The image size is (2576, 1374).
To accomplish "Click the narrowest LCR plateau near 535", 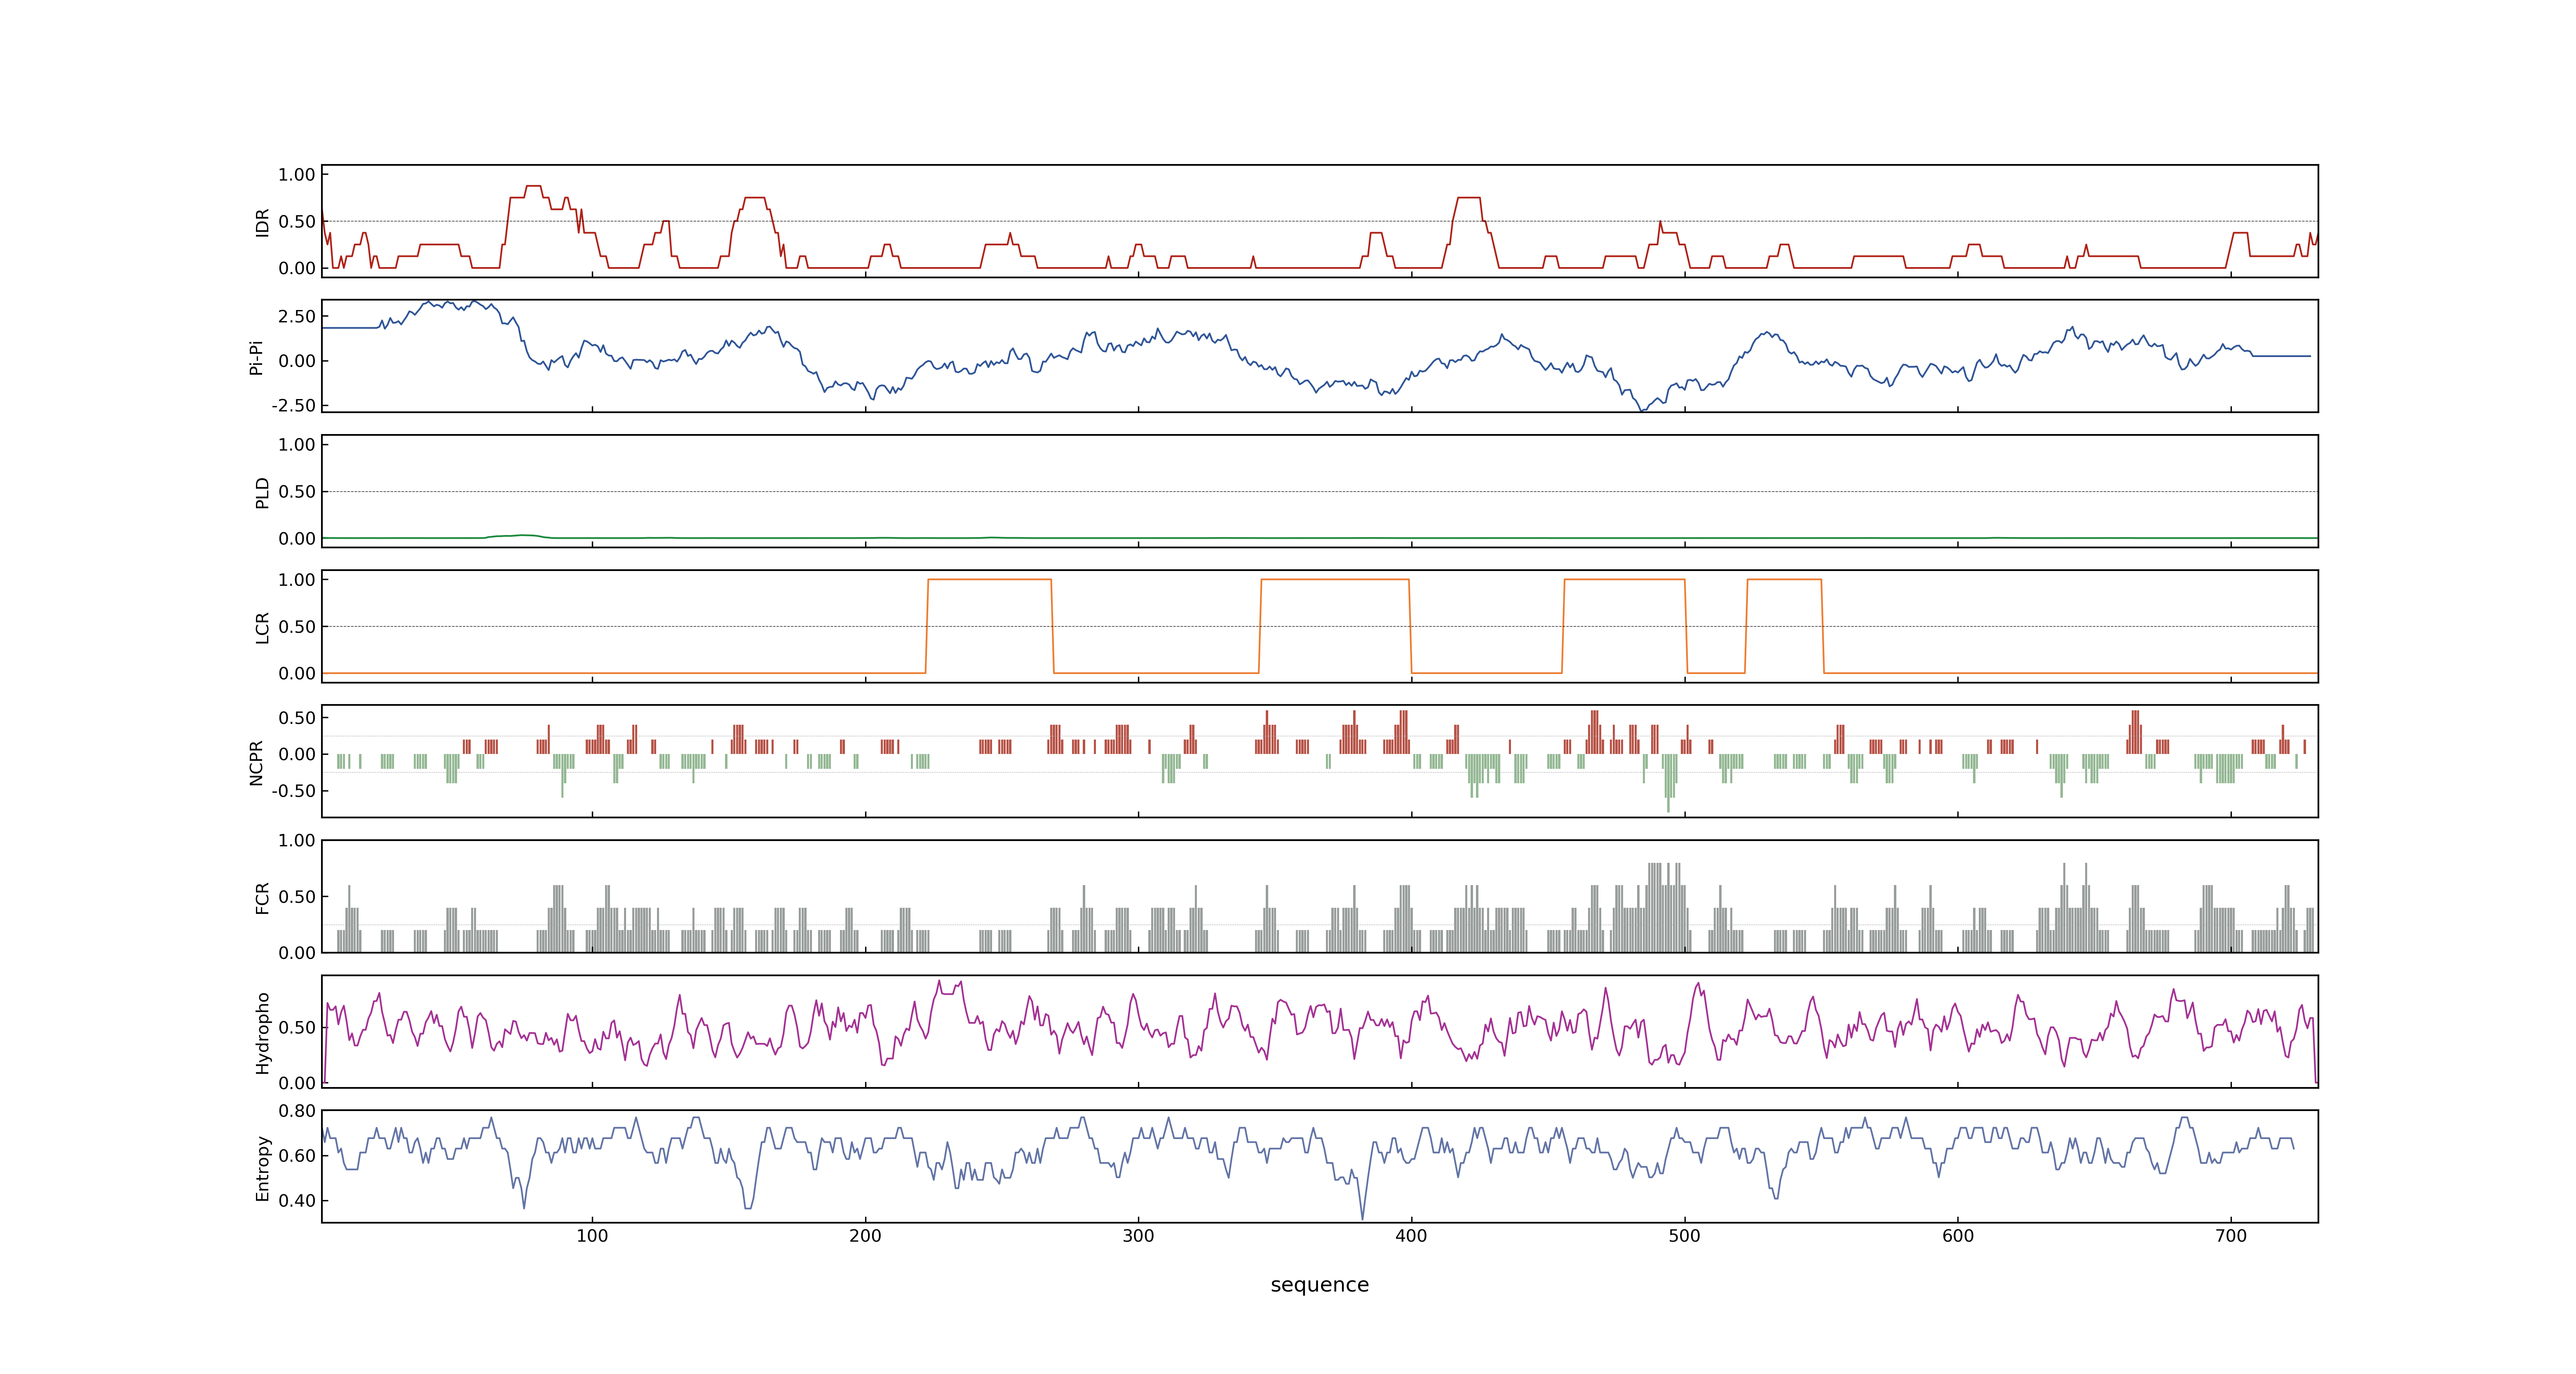I will tap(1784, 580).
